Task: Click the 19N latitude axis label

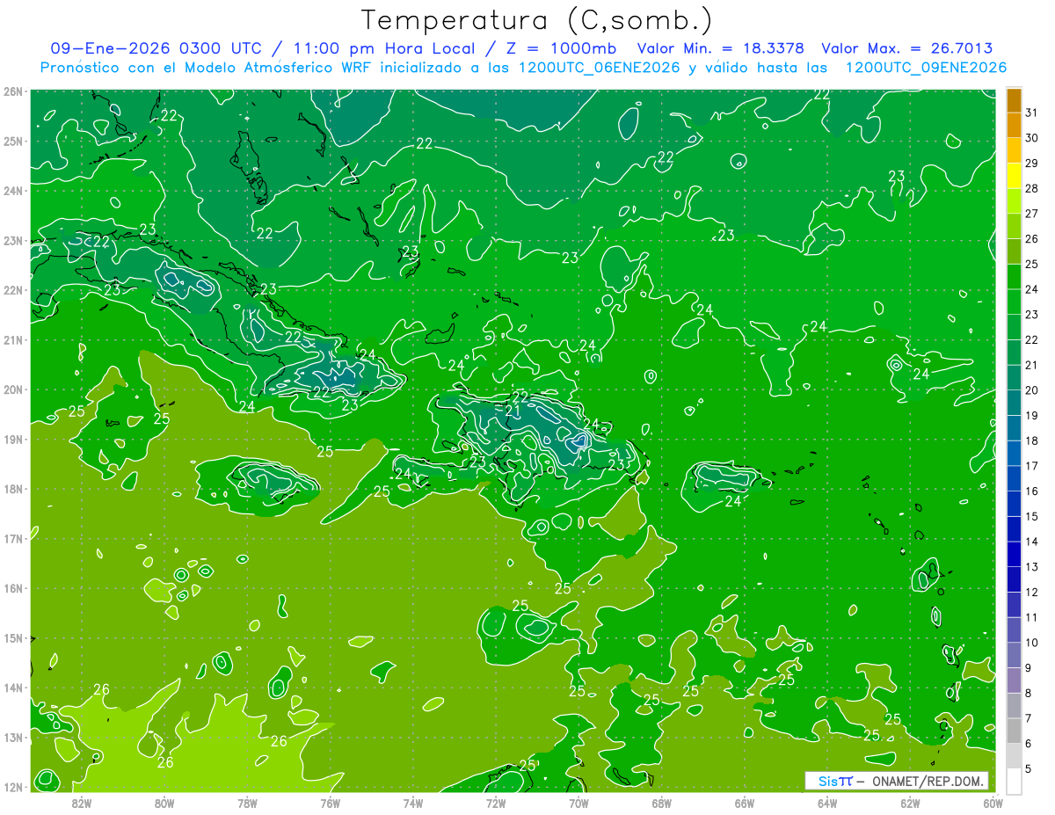Action: (x=12, y=440)
